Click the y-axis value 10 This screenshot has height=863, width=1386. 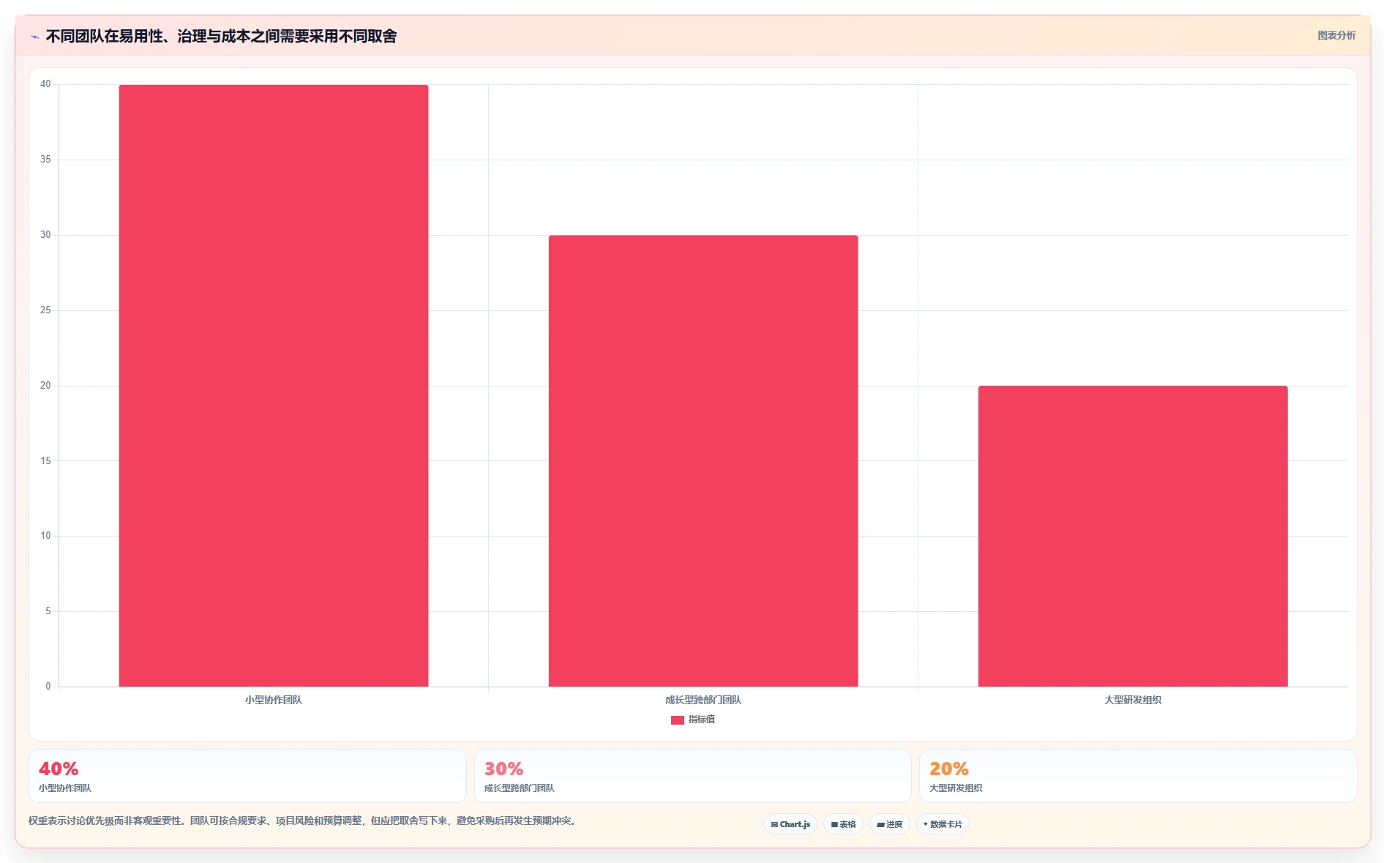pos(45,536)
